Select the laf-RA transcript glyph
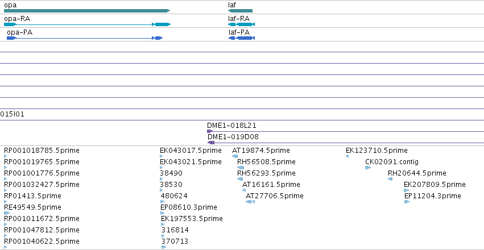The image size is (484, 250). click(x=241, y=24)
